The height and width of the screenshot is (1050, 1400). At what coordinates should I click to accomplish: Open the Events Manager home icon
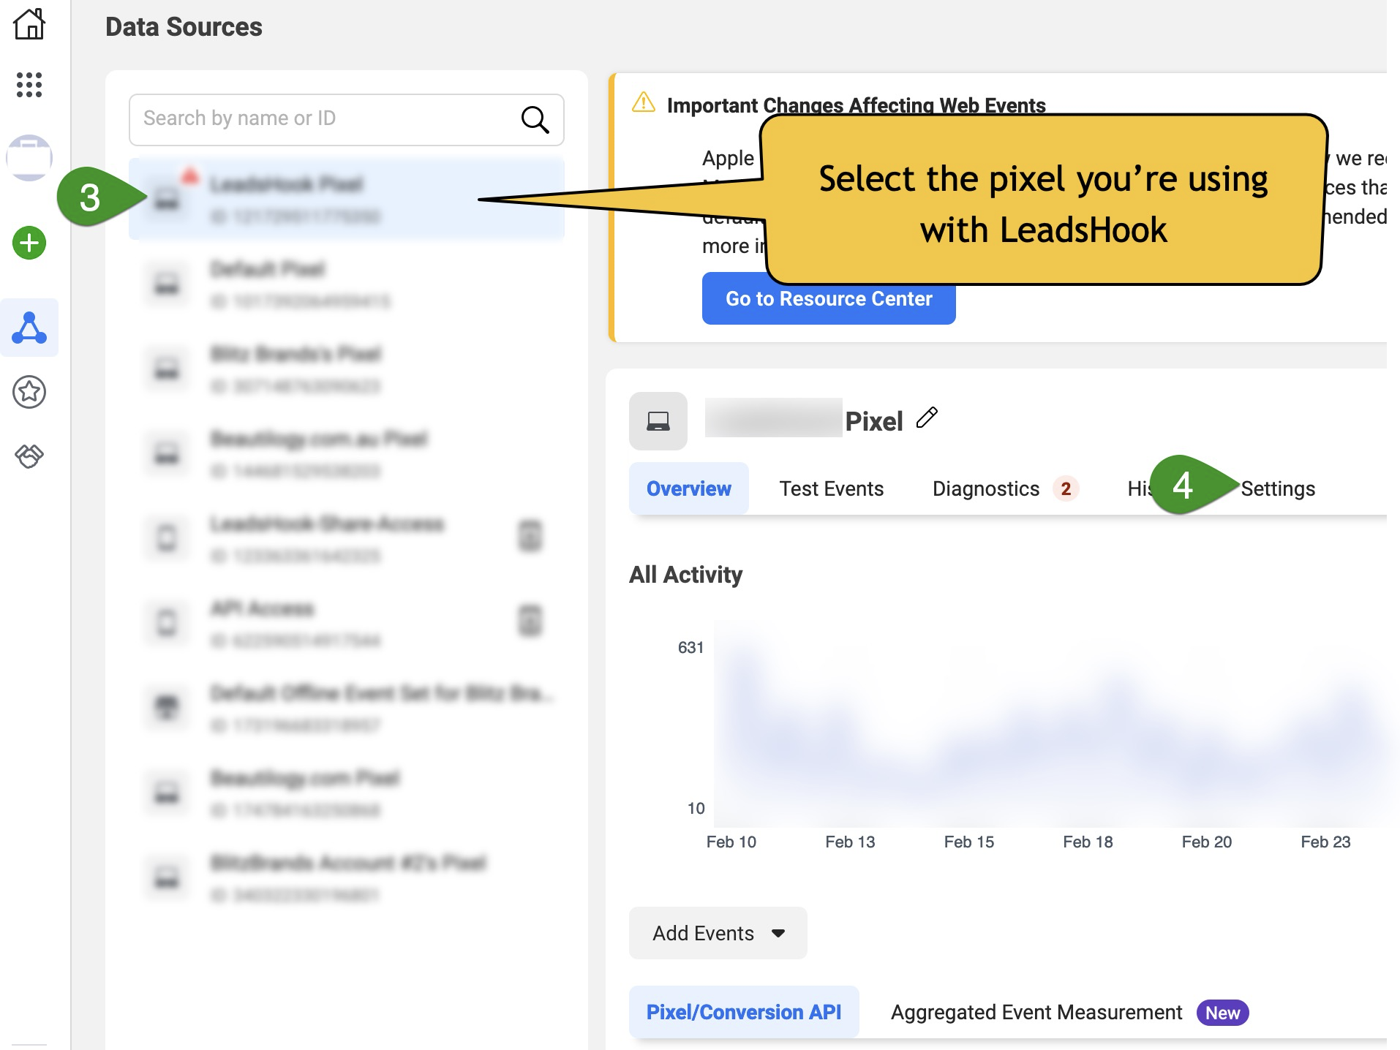(29, 23)
